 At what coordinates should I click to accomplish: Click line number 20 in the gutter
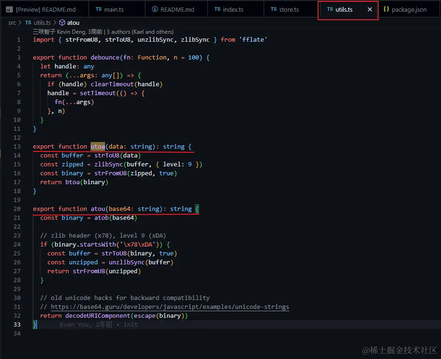click(x=17, y=209)
